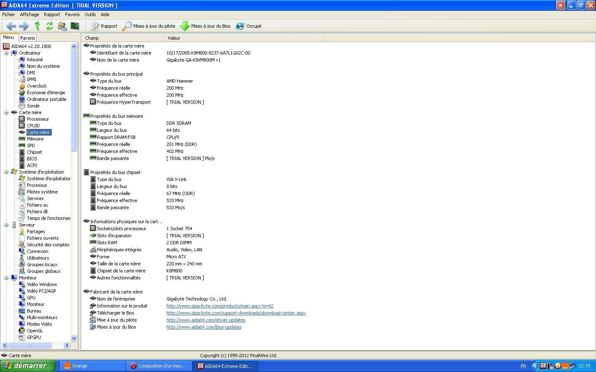Collapse the Système d'exploitation tree node

(x=7, y=172)
